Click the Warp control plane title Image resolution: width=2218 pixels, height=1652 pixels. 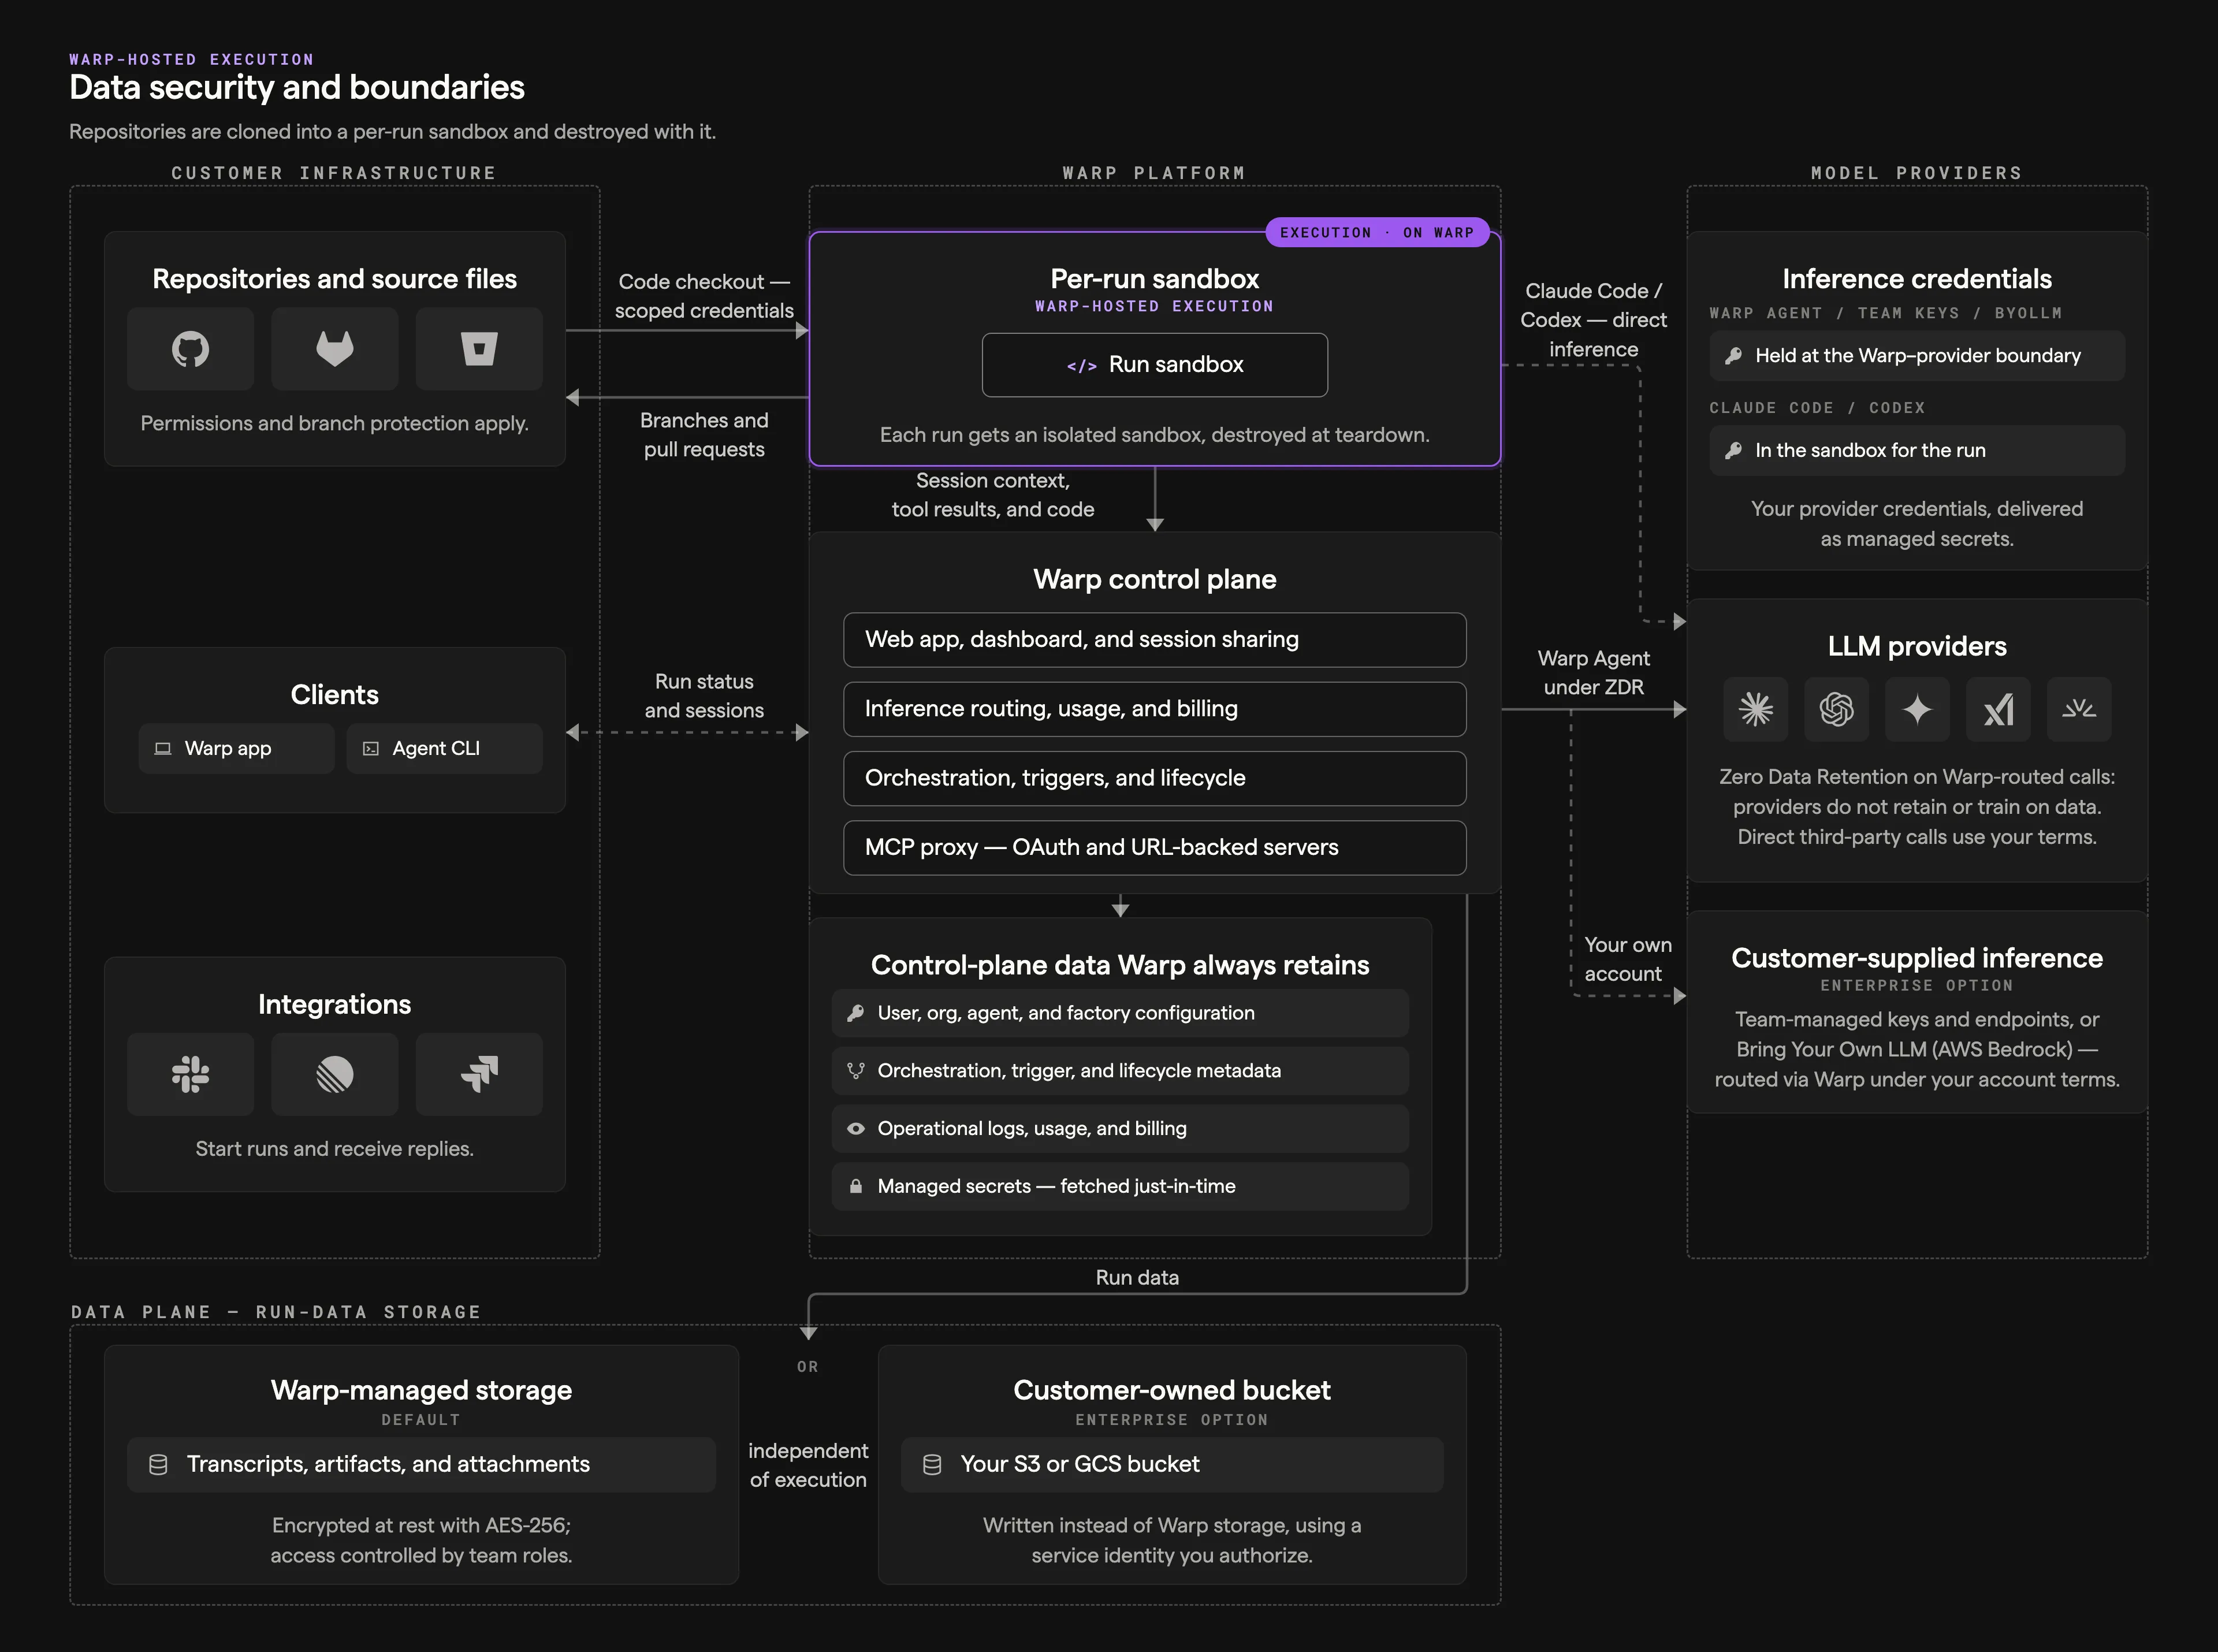pyautogui.click(x=1155, y=579)
